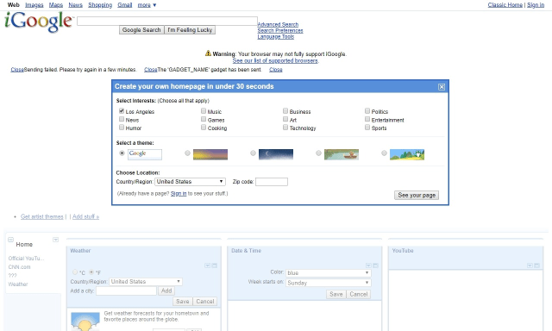Open the Weather gadget menu arrow icon
552x331 pixels.
point(207,265)
